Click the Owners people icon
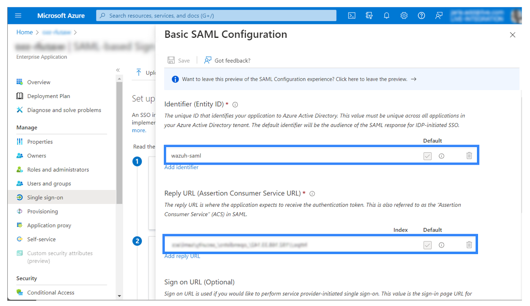 click(x=20, y=155)
